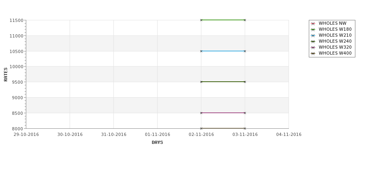The image size is (388, 171).
Task: Click the WHOLES W180 green legend marker
Action: coord(313,29)
